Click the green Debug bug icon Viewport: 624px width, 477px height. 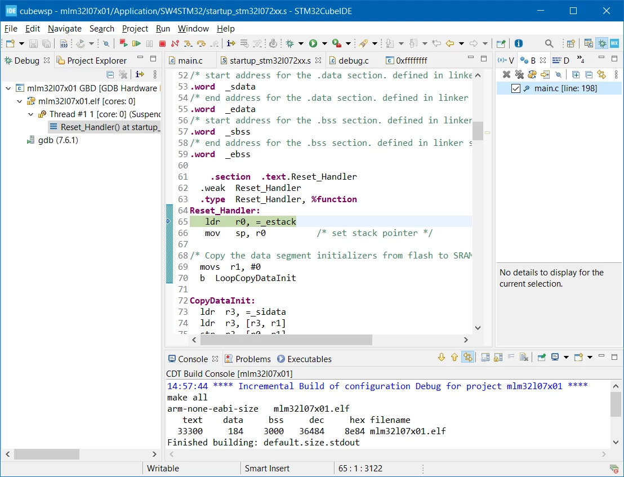289,43
